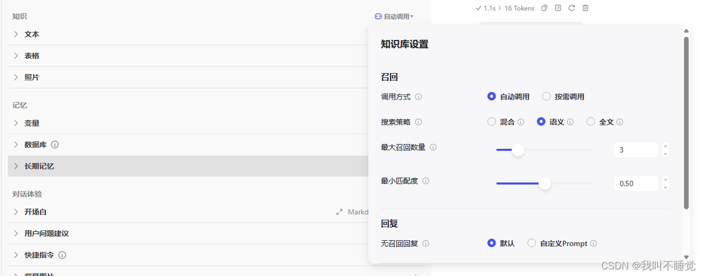Choose 混合 search strategy
This screenshot has width=704, height=276.
click(x=492, y=122)
